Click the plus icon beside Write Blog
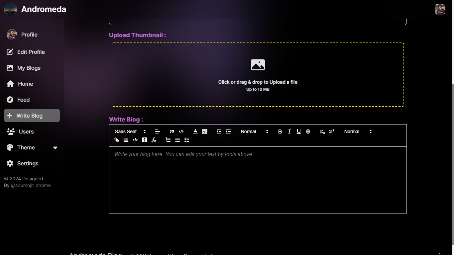Image resolution: width=454 pixels, height=255 pixels. (10, 116)
